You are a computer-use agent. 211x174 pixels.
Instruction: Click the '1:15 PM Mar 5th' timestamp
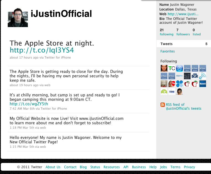point(22,147)
